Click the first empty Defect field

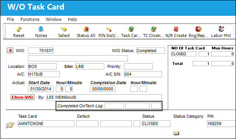click(87, 124)
